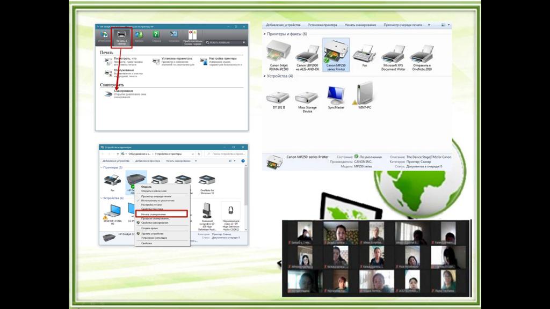Select the Mass Storage Device icon
The width and height of the screenshot is (550, 309).
point(307,97)
